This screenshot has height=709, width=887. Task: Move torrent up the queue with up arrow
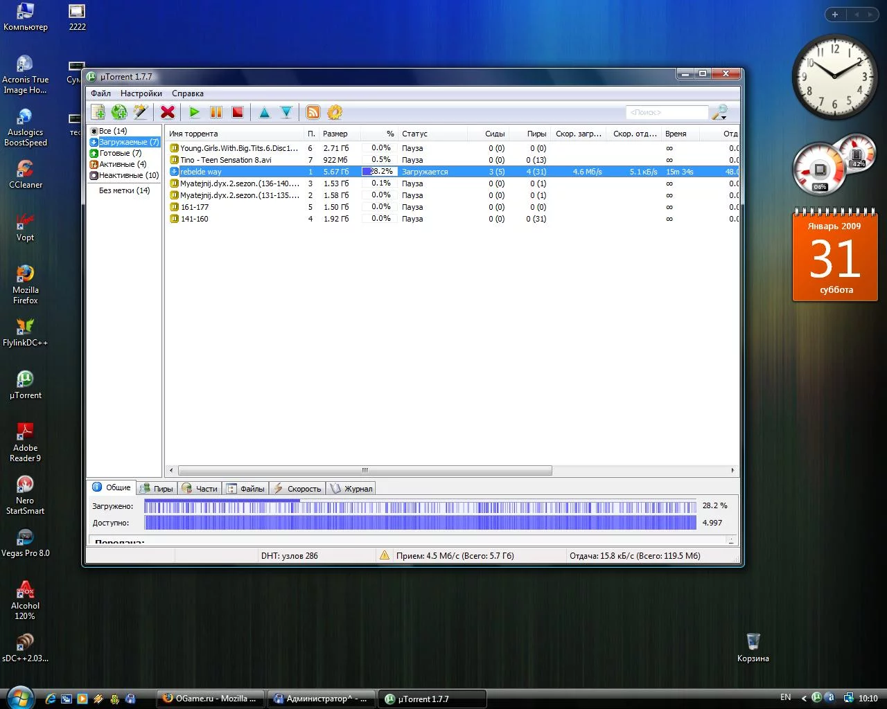(x=264, y=112)
